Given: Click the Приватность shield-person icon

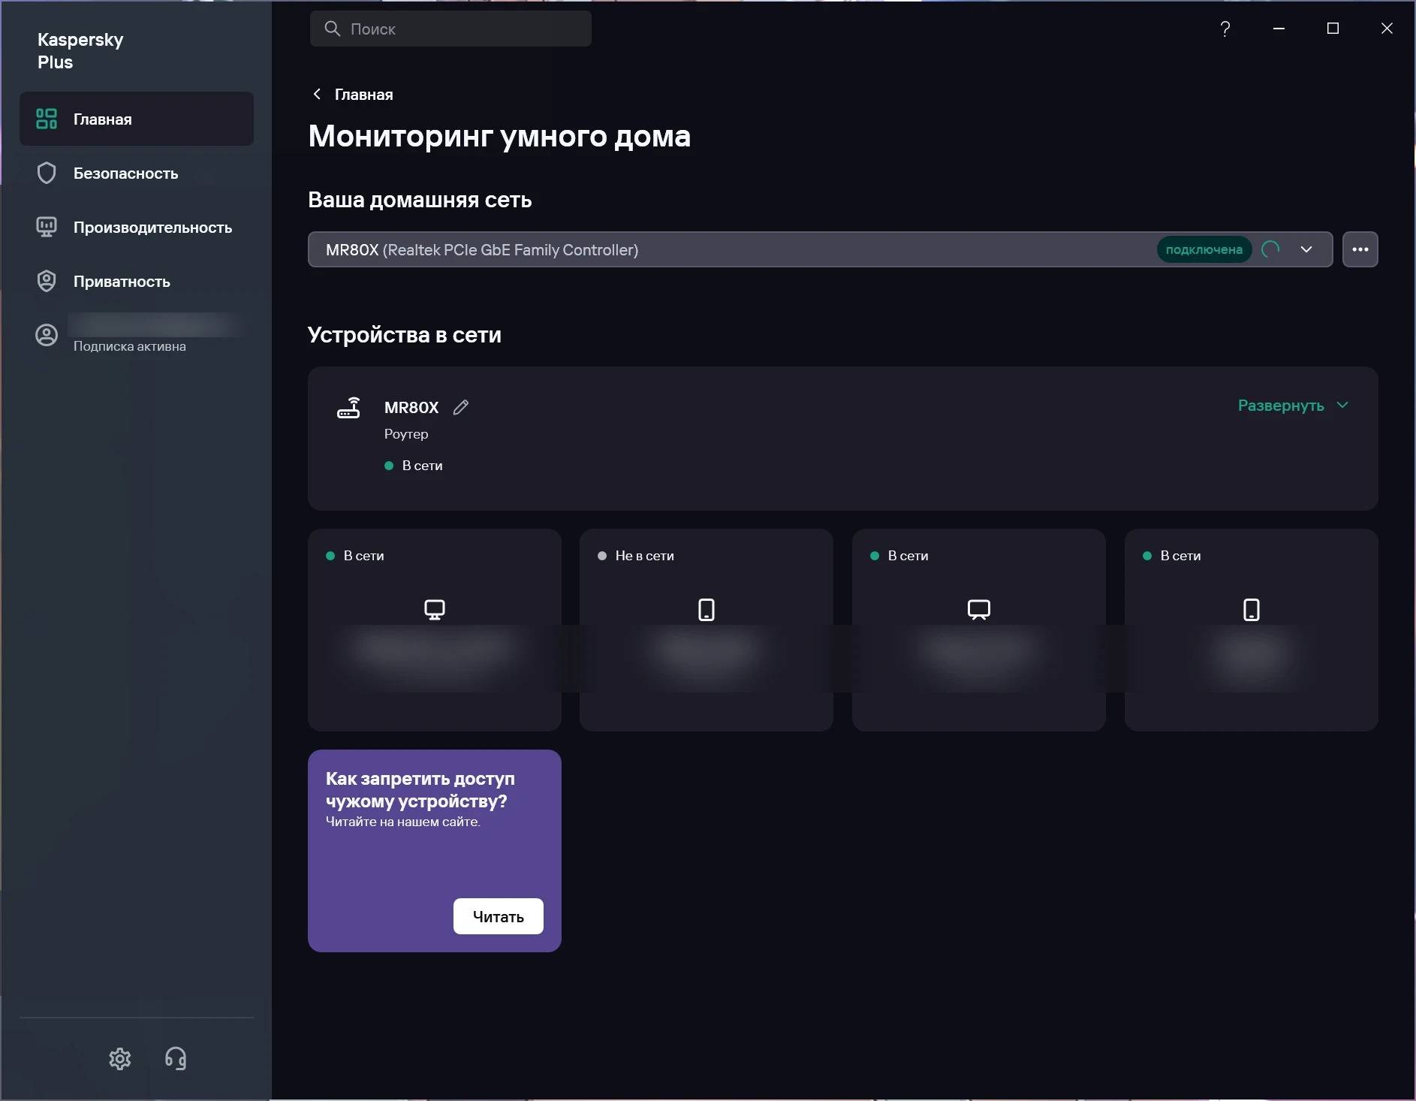Looking at the screenshot, I should [47, 281].
